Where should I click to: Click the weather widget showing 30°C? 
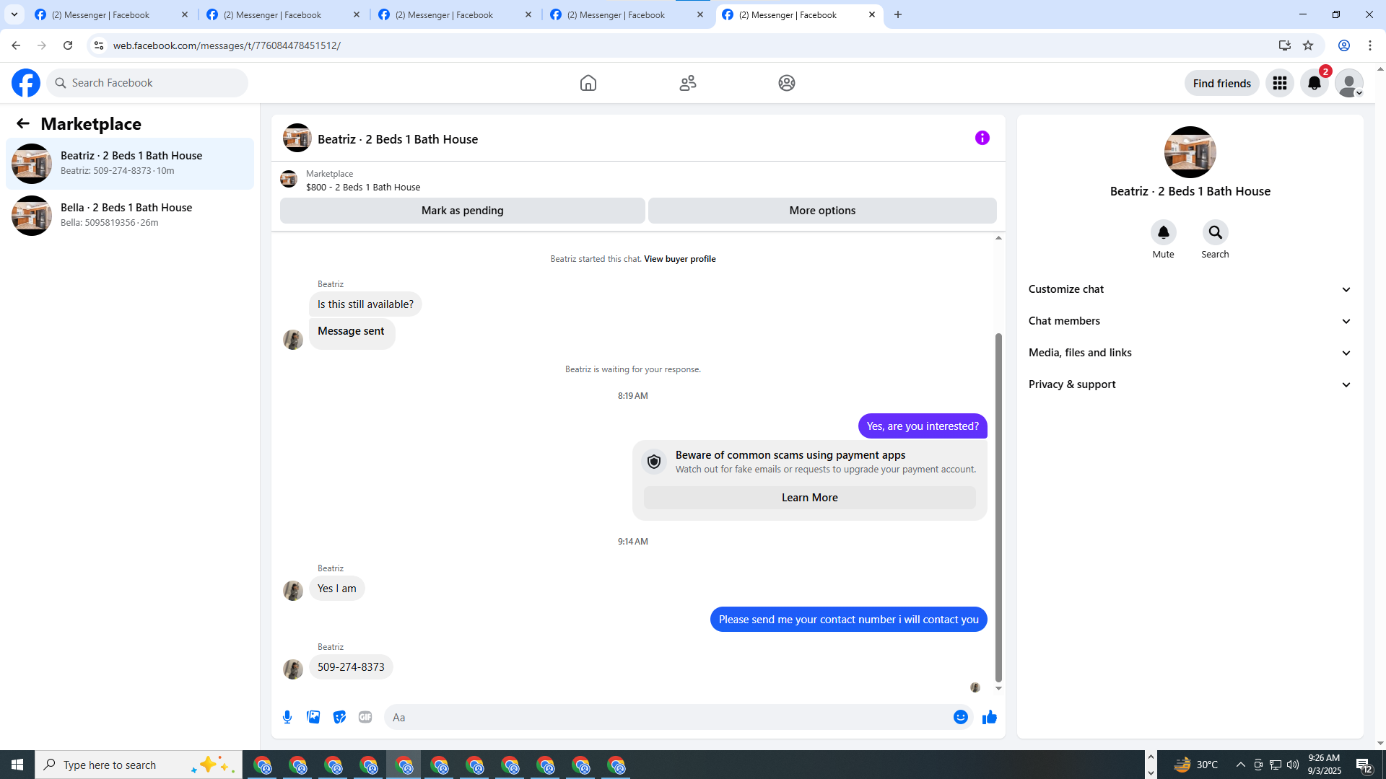pos(1196,765)
